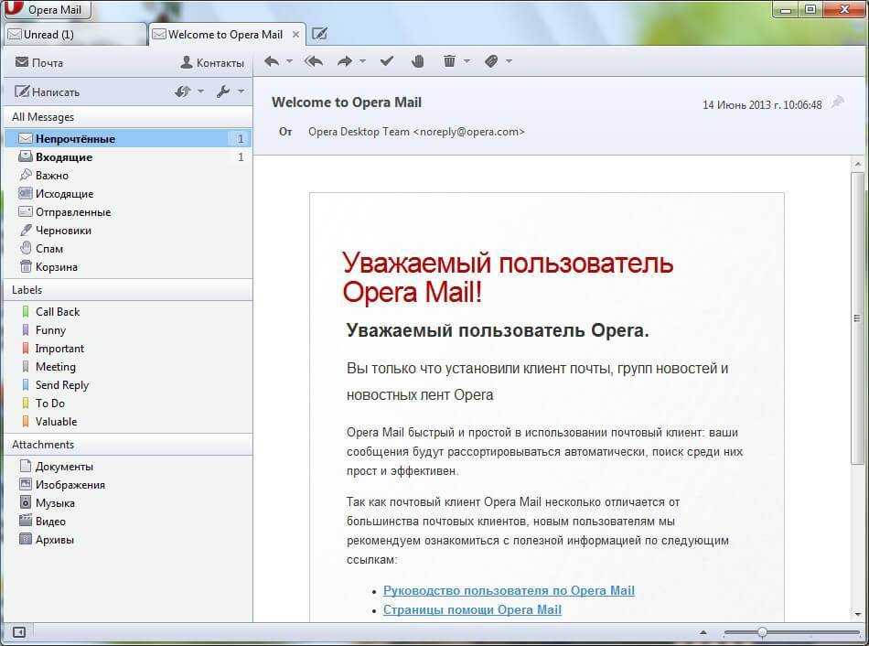
Task: Open the Check/Send dropdown arrow
Action: (x=200, y=92)
